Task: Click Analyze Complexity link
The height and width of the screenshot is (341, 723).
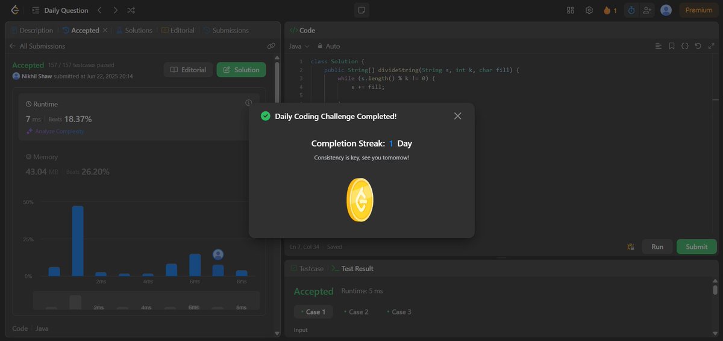Action: 55,131
